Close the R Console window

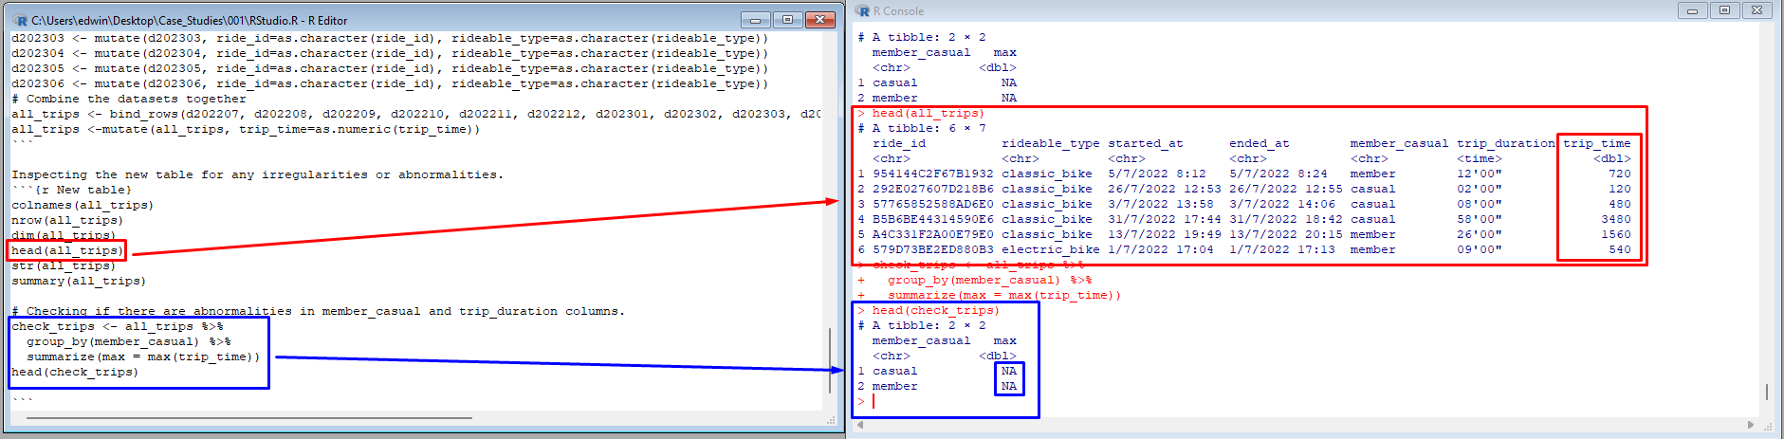pyautogui.click(x=1756, y=10)
